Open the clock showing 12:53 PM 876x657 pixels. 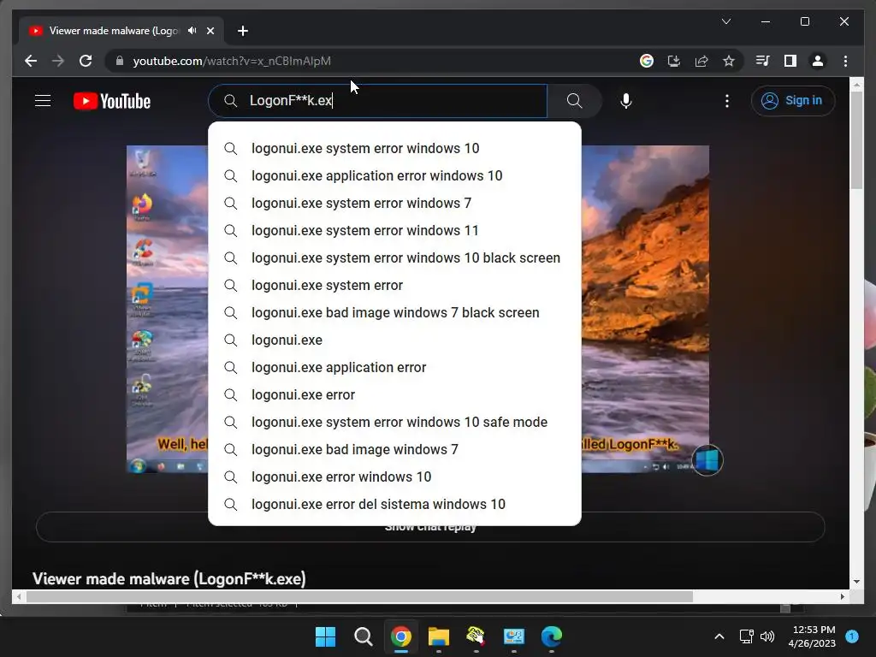[812, 636]
